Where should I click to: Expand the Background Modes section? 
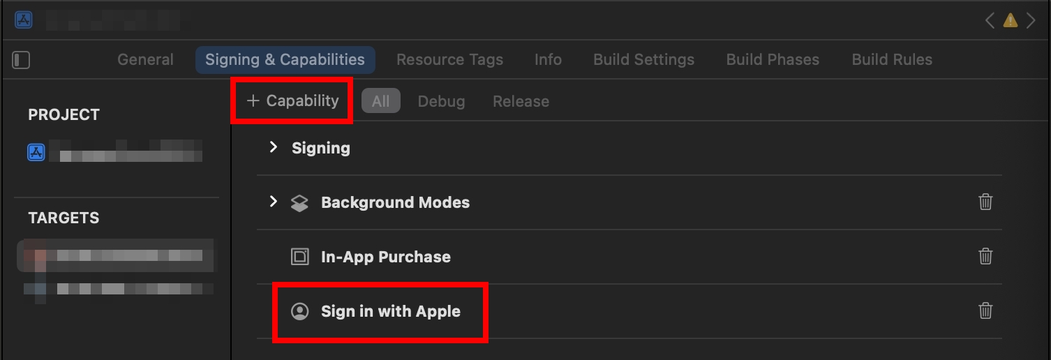(x=274, y=202)
